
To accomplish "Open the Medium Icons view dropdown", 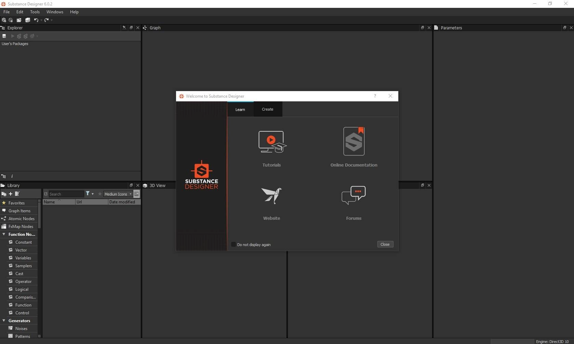I will (x=118, y=194).
